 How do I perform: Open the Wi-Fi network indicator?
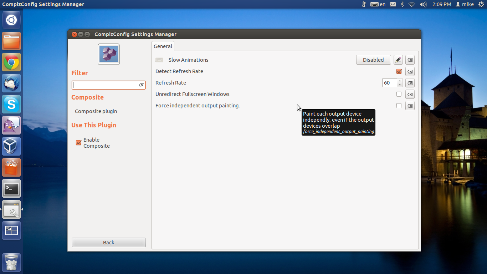(412, 4)
